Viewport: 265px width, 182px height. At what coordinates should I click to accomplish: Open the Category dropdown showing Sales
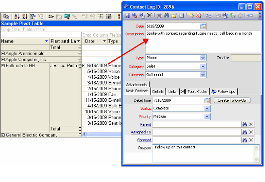pyautogui.click(x=203, y=66)
